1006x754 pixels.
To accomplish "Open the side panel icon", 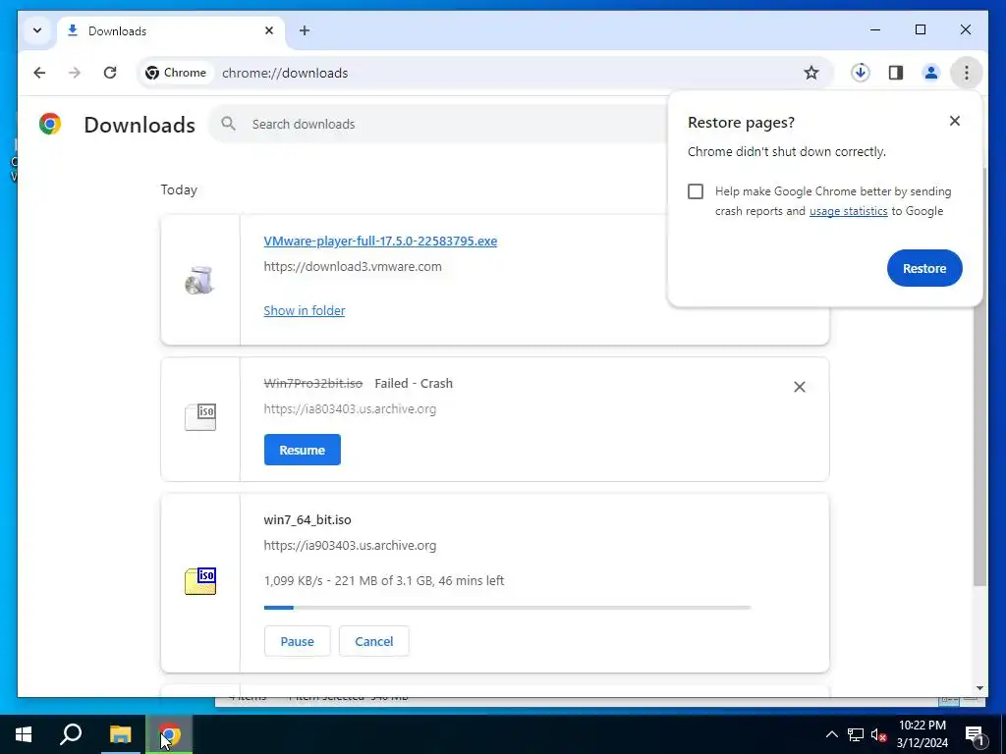I will coord(896,73).
